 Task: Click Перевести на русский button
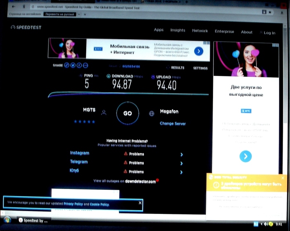[x=60, y=14]
